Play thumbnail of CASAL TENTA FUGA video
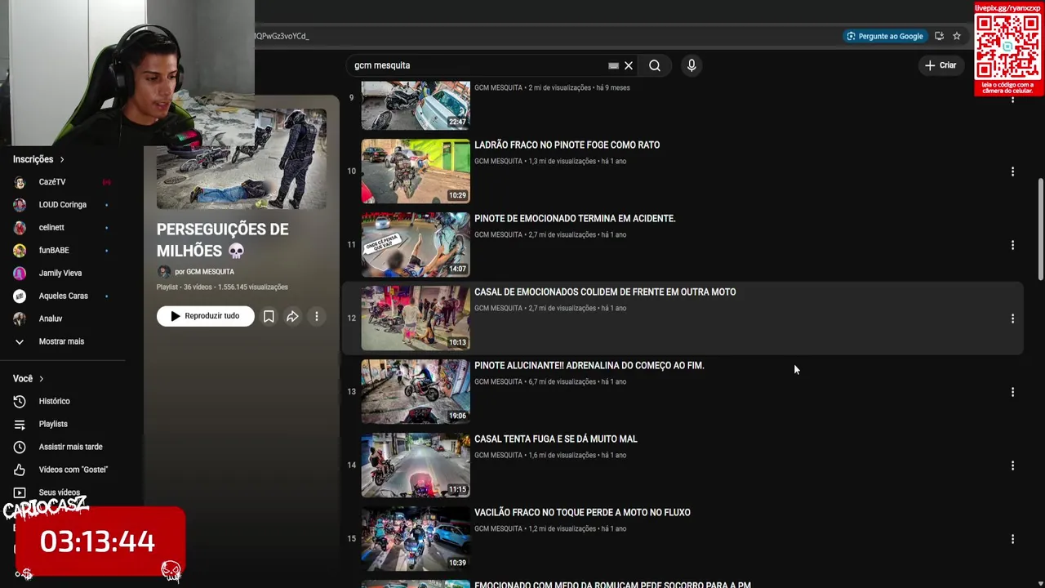 tap(416, 465)
